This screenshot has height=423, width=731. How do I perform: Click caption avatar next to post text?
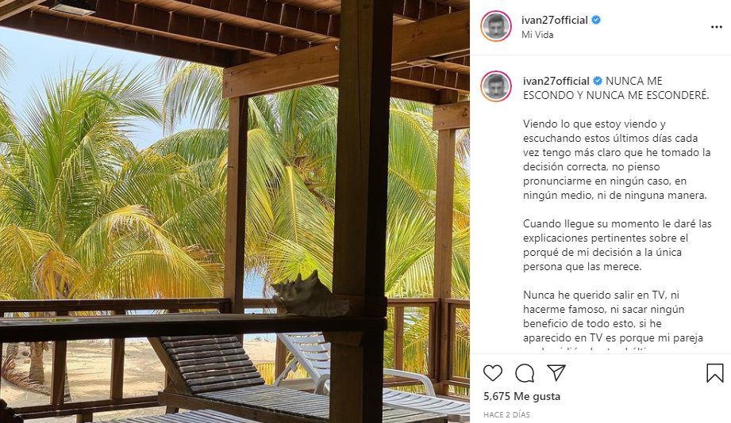coord(496,86)
